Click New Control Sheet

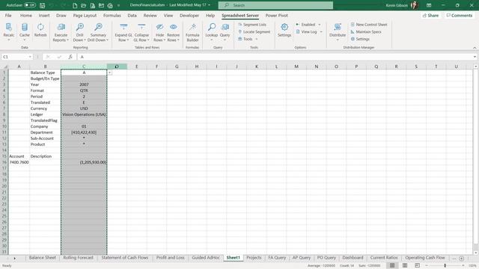(369, 25)
